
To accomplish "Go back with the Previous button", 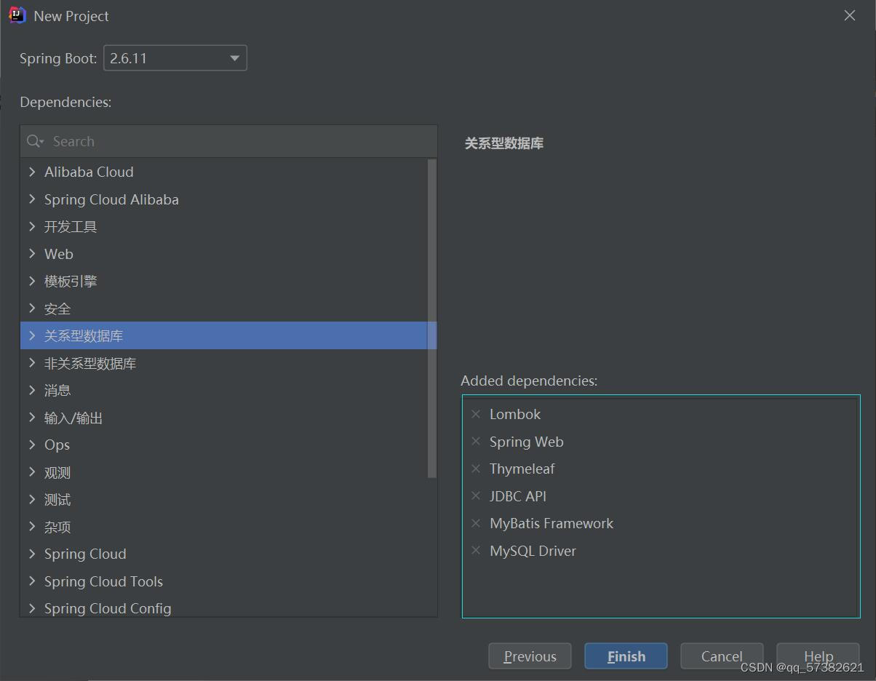I will (x=530, y=656).
